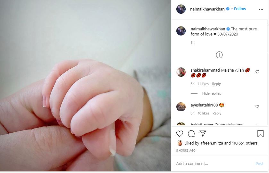Save post with bookmark icon
The height and width of the screenshot is (173, 269).
pyautogui.click(x=260, y=134)
